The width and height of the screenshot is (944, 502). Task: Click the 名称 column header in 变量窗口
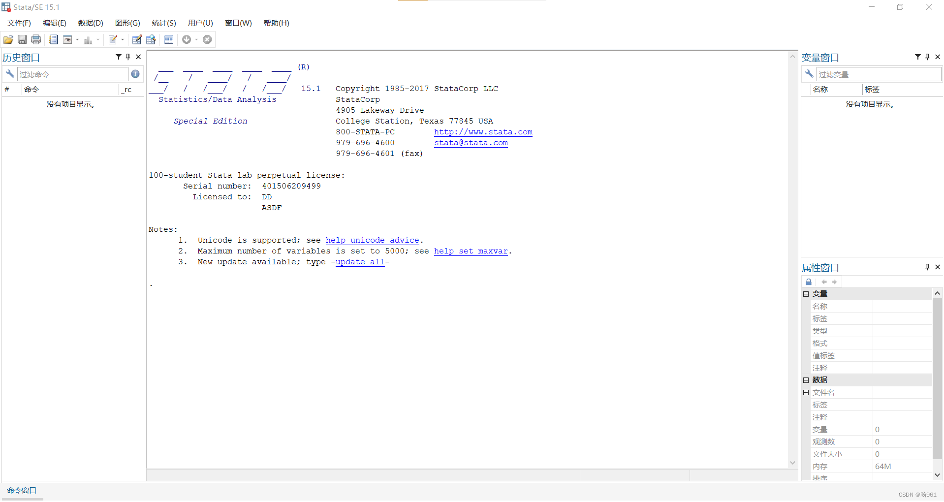click(x=836, y=90)
